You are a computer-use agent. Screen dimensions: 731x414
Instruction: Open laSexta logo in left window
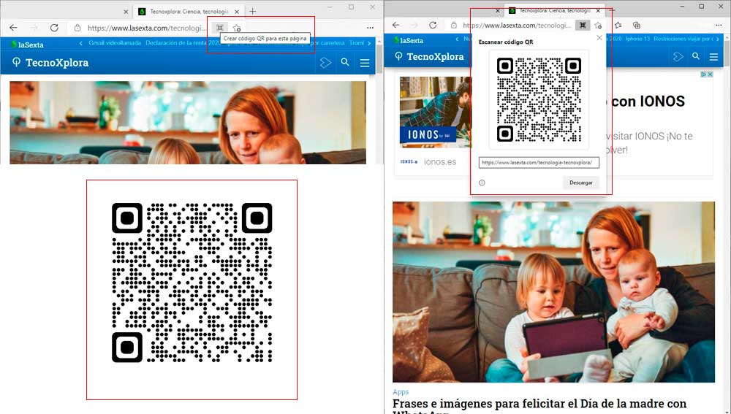click(x=28, y=45)
